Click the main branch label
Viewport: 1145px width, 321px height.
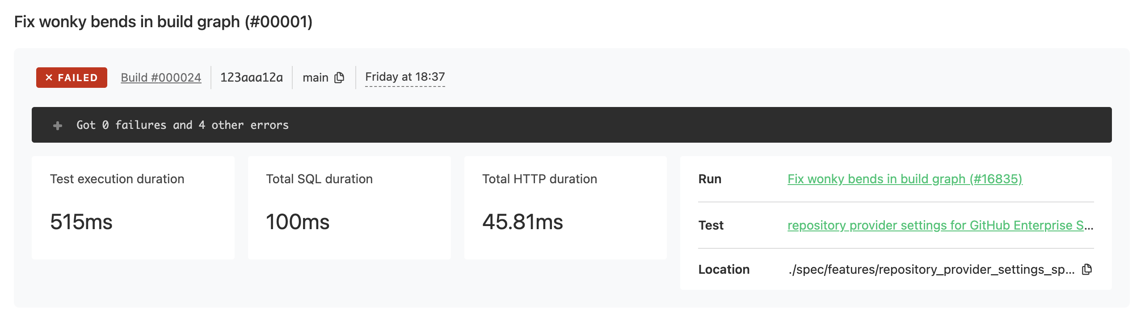pyautogui.click(x=316, y=78)
